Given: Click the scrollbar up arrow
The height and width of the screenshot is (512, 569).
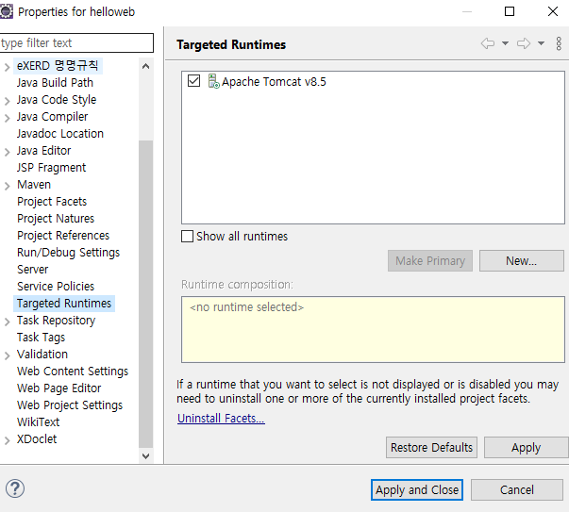Looking at the screenshot, I should (x=145, y=66).
